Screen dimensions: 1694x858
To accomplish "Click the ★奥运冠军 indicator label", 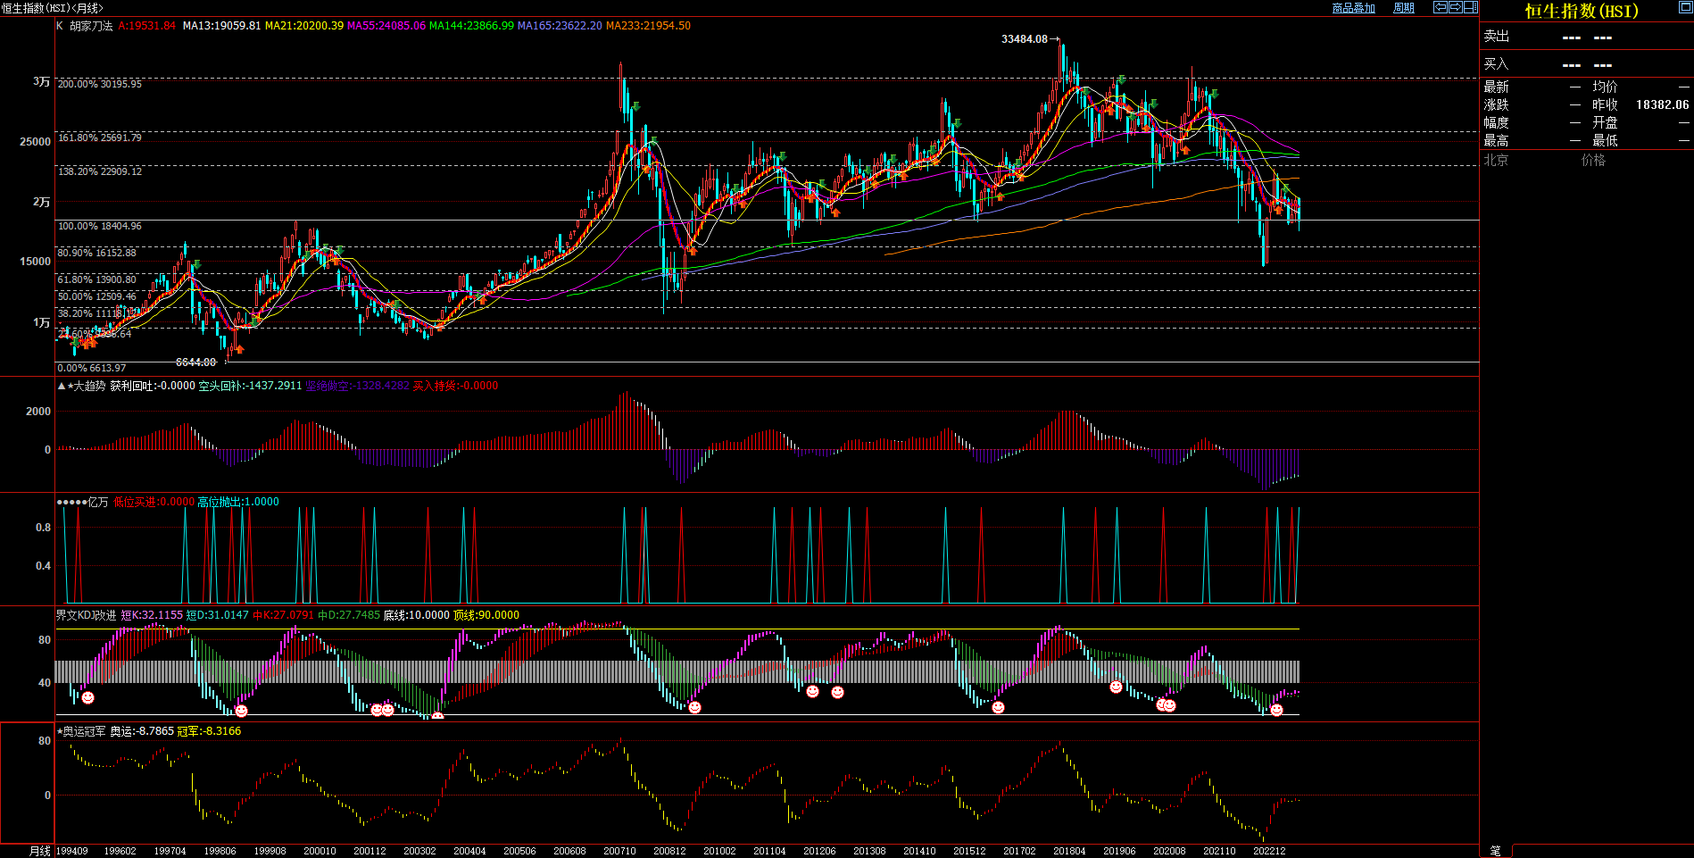I will 82,731.
